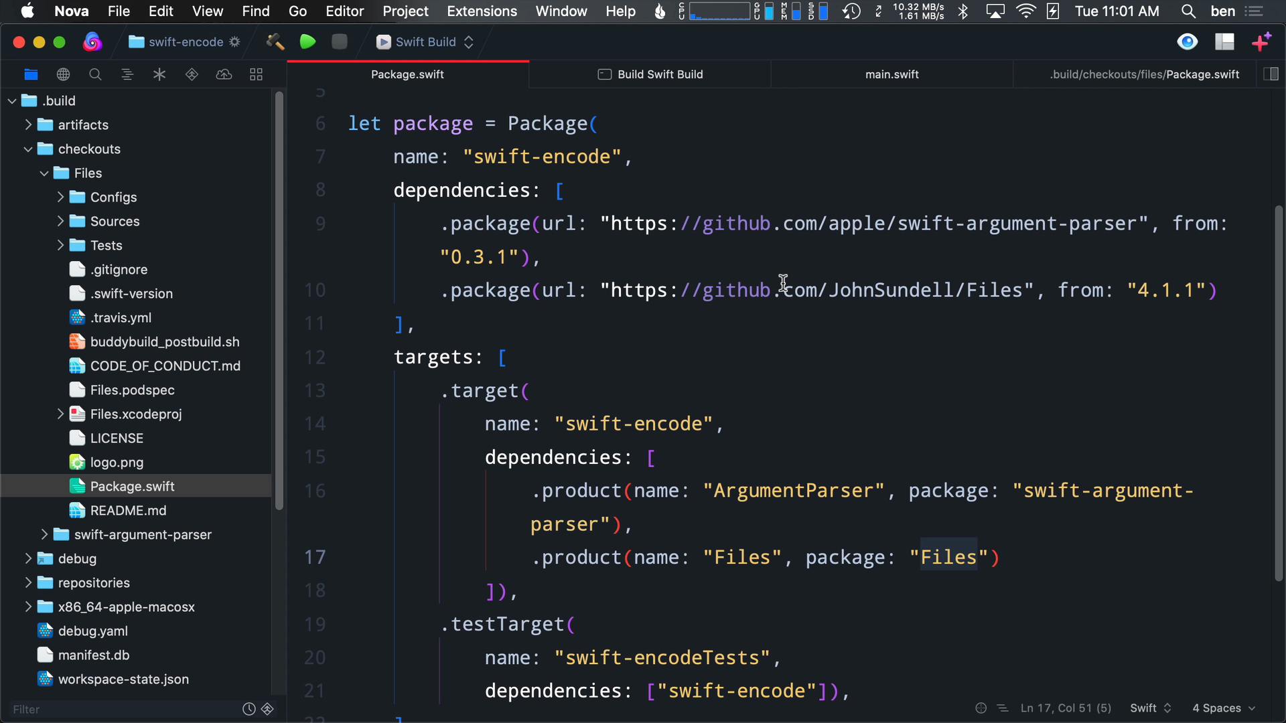Click the pink add-new plus icon

[1261, 42]
